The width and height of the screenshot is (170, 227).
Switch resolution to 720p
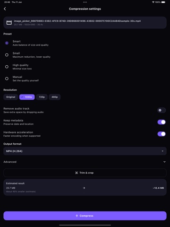point(42,97)
